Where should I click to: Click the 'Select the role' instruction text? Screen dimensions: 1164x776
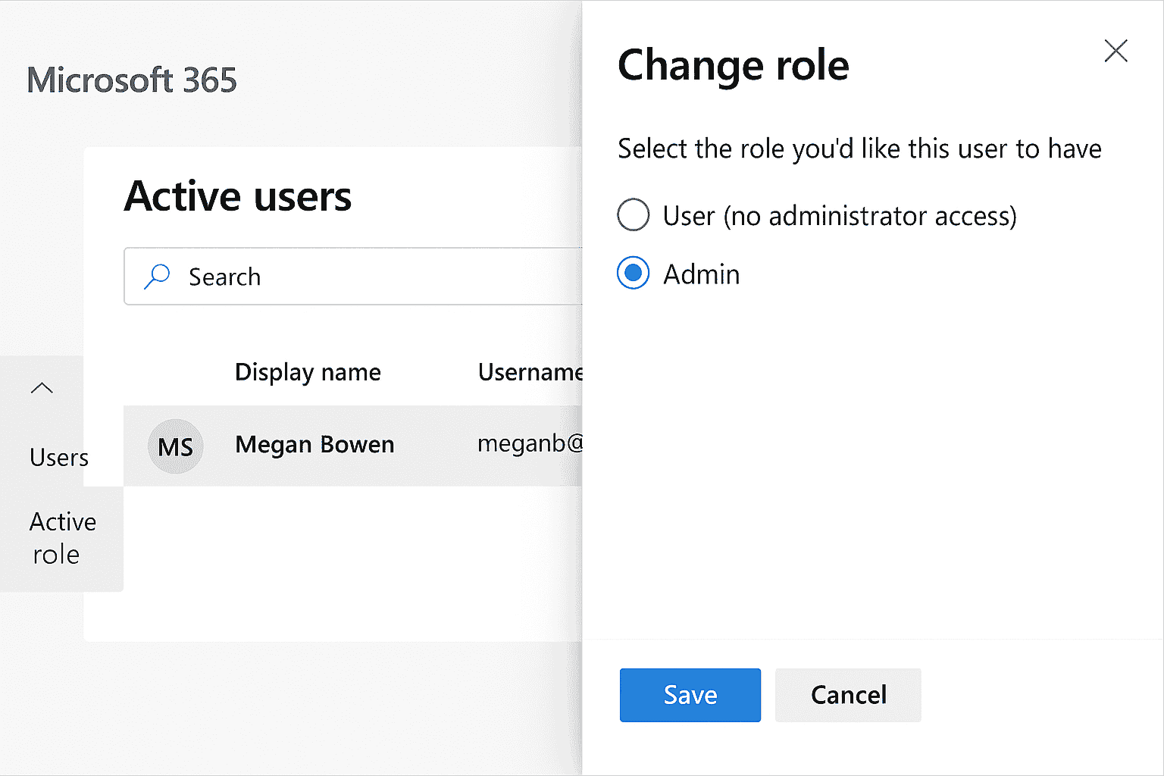point(859,149)
